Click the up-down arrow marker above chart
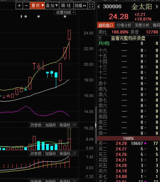Viewport: 160px width, 182px height. 21,17
